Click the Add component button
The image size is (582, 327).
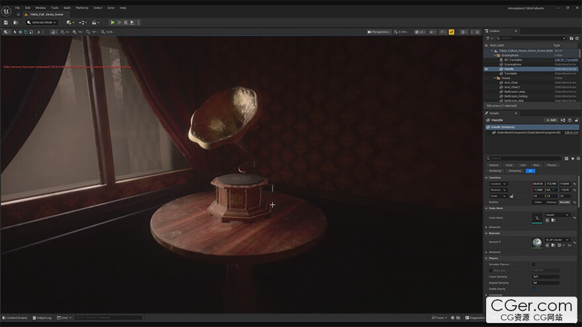coord(550,120)
